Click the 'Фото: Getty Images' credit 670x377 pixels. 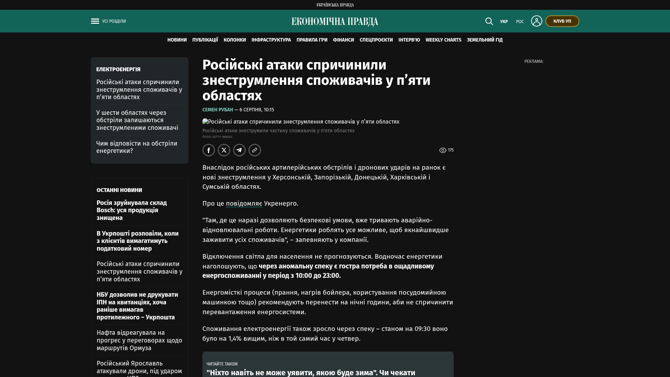pos(217,137)
